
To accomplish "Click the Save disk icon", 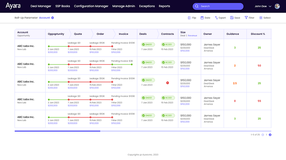I will [232, 18].
